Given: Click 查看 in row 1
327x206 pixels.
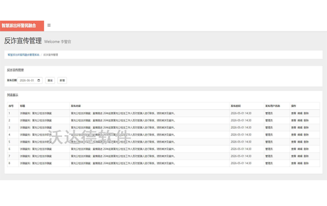Looking at the screenshot, I should pos(294,113).
